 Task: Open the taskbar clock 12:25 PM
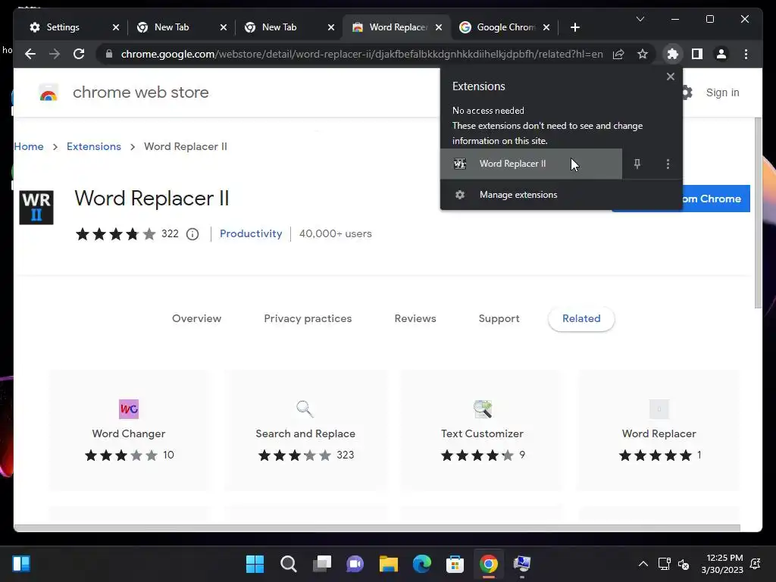coord(722,564)
